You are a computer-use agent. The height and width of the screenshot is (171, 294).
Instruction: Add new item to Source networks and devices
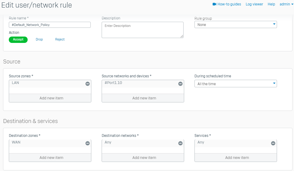coord(143,98)
